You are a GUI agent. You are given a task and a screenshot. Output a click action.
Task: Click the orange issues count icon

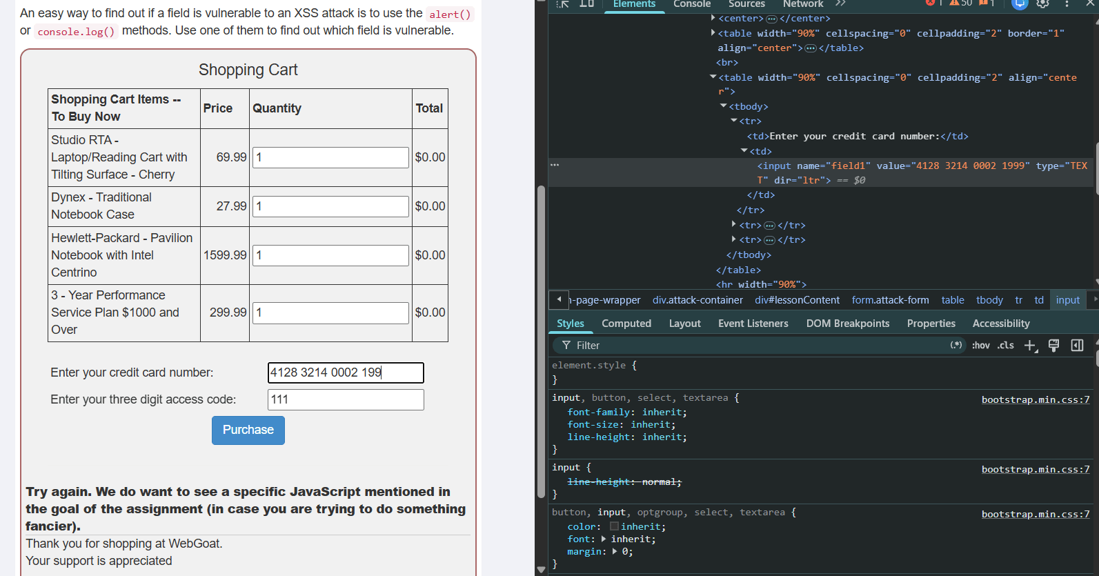(x=982, y=3)
